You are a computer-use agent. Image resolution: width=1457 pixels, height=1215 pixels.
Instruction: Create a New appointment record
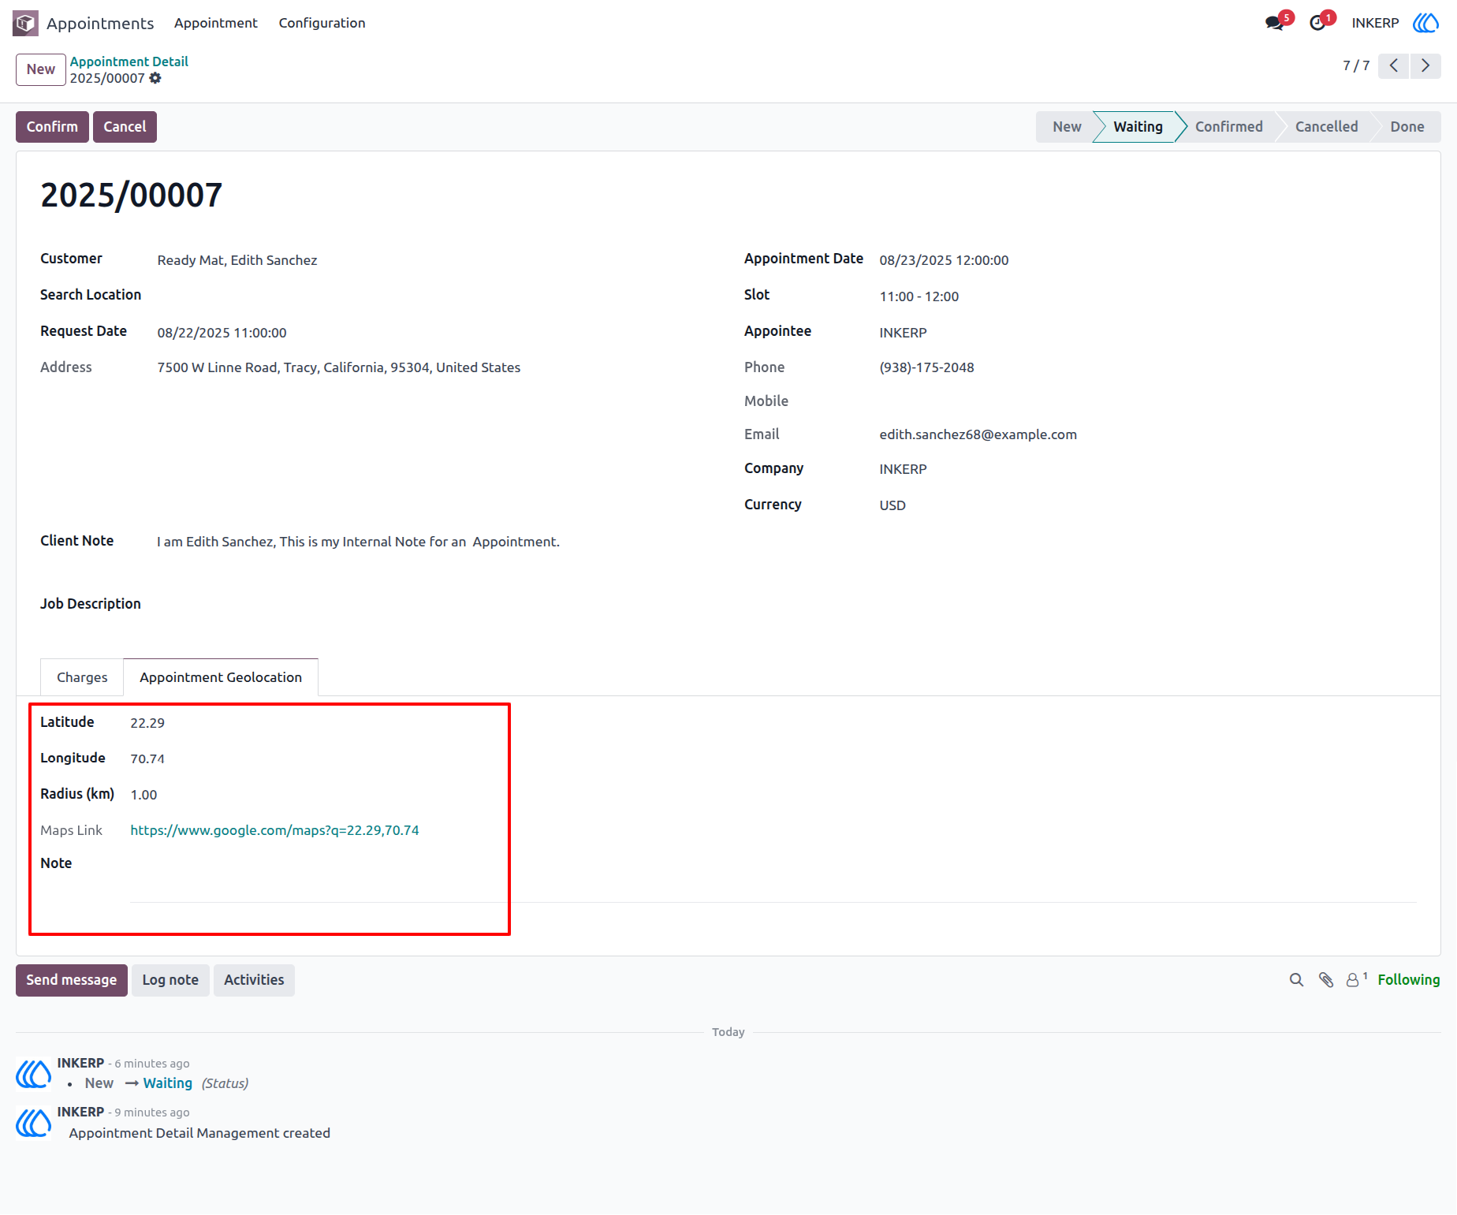point(40,69)
